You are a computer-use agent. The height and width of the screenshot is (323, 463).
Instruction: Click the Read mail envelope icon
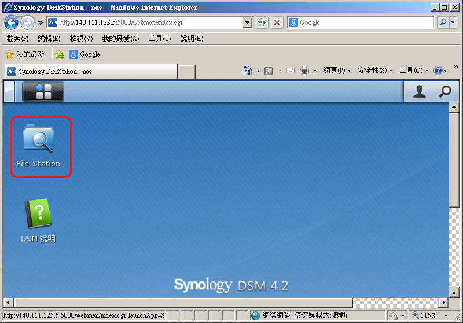point(291,70)
